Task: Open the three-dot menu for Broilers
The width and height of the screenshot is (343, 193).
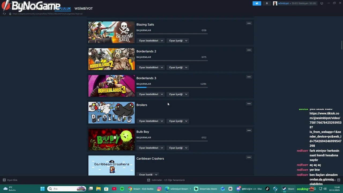Action: (249, 104)
